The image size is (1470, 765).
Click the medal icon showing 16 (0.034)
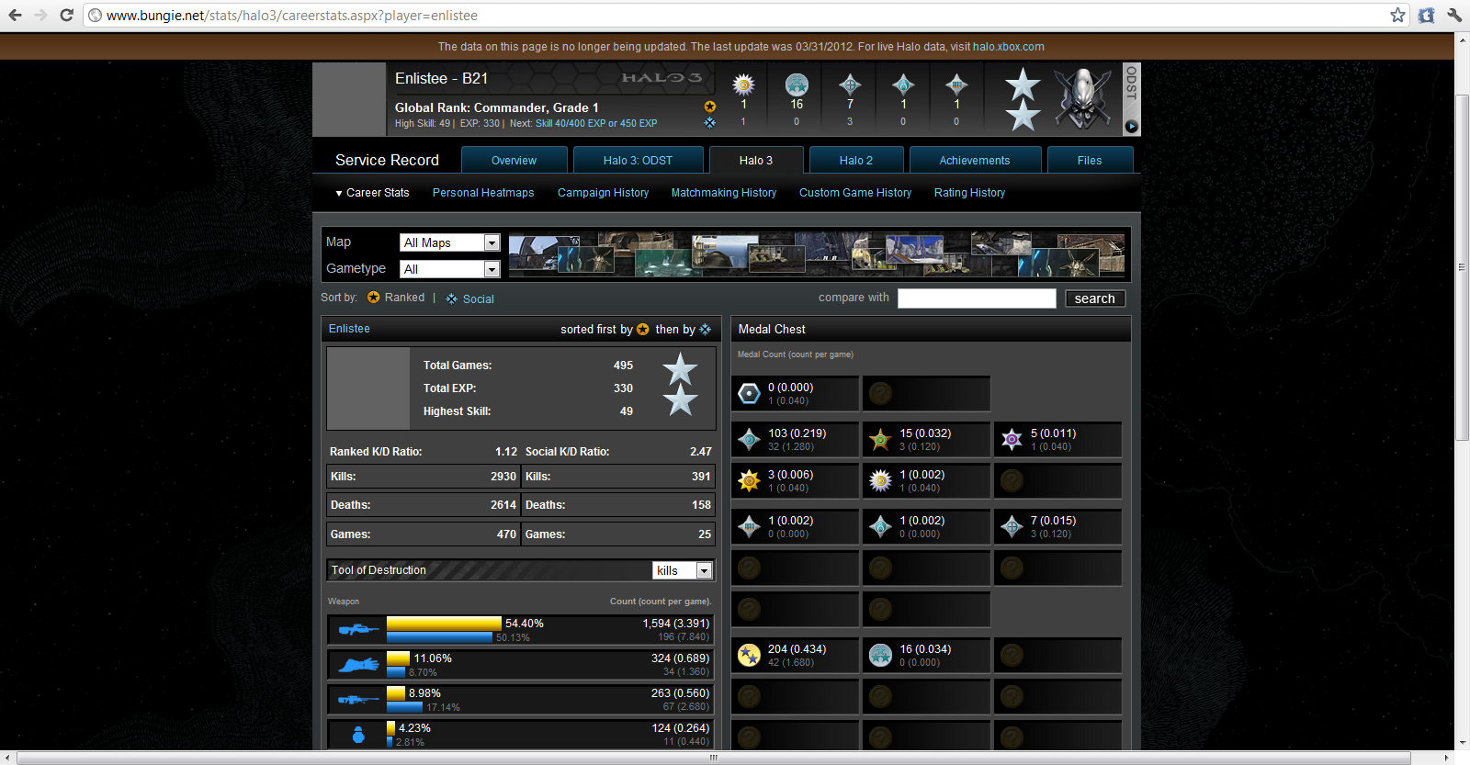tap(881, 655)
